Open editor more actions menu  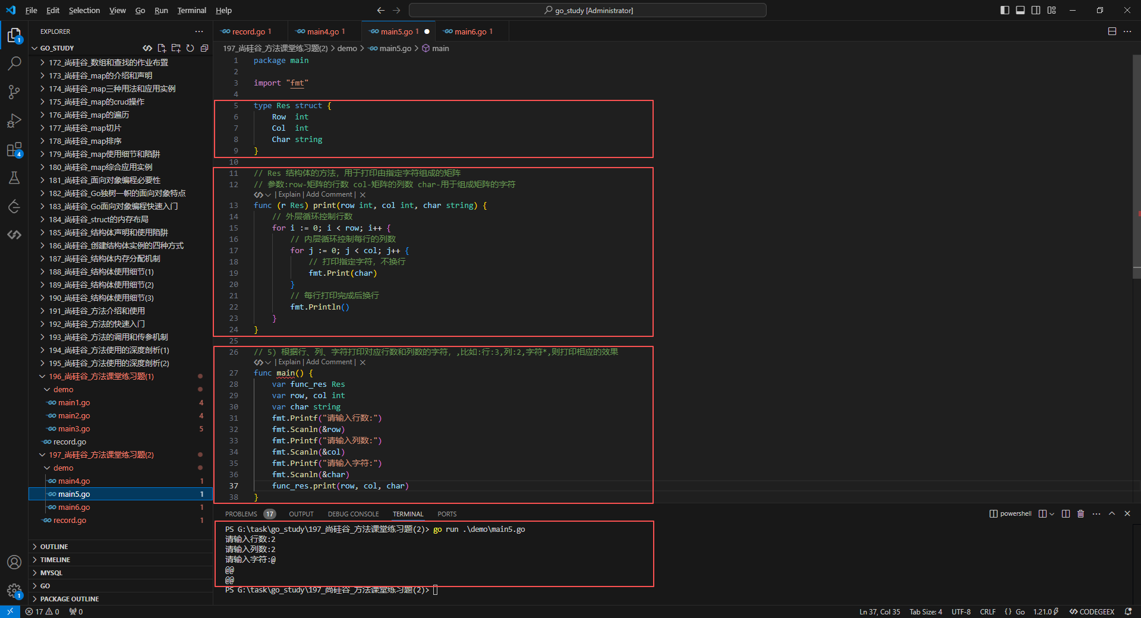click(1127, 31)
